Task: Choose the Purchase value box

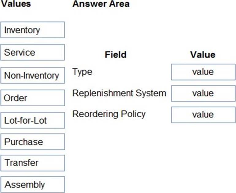Action: click(x=32, y=142)
